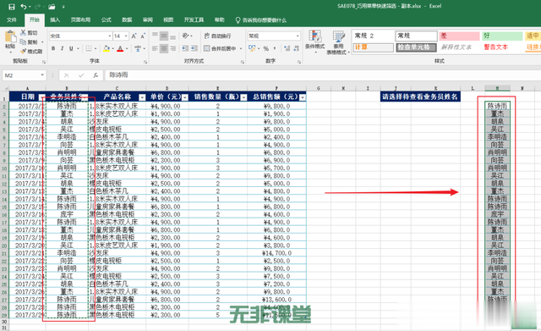Toggle Italic formatting button
Image resolution: width=541 pixels, height=331 pixels.
(62, 48)
